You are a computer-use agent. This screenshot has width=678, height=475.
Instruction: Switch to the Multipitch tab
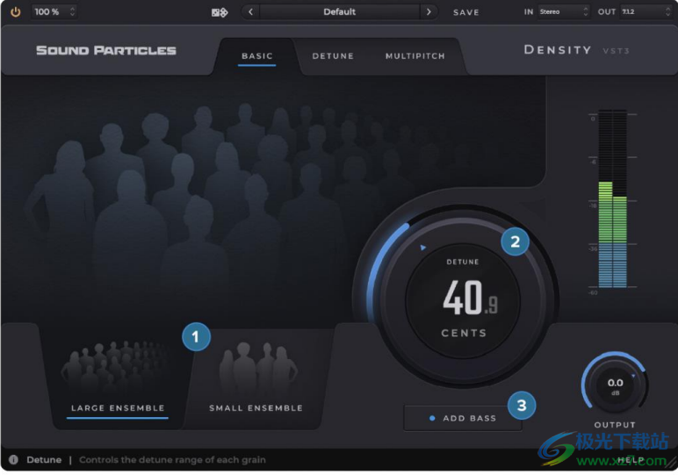click(x=415, y=56)
